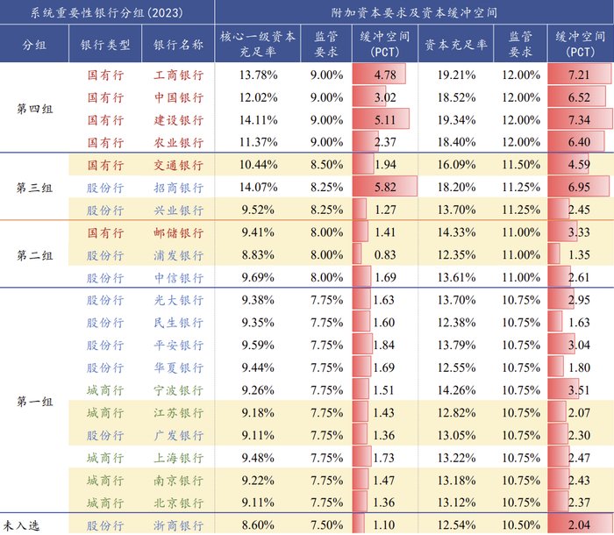Select the 农业银行 name cell
The height and width of the screenshot is (535, 614).
pyautogui.click(x=179, y=143)
